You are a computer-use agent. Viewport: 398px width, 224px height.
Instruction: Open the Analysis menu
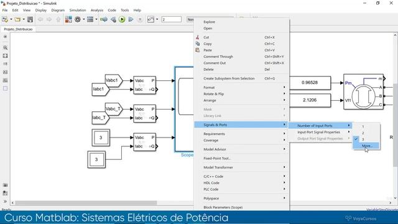point(97,10)
